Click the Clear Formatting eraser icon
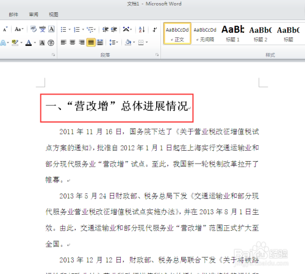305x274 pixels. pyautogui.click(x=34, y=29)
